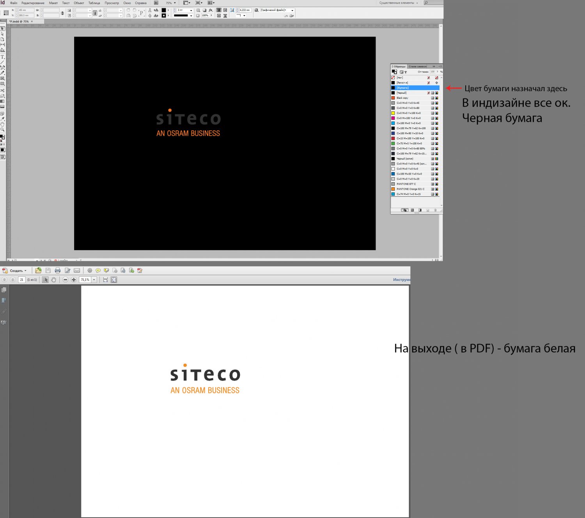Open Acrobat settings gear icon
The height and width of the screenshot is (518, 585).
[x=90, y=271]
